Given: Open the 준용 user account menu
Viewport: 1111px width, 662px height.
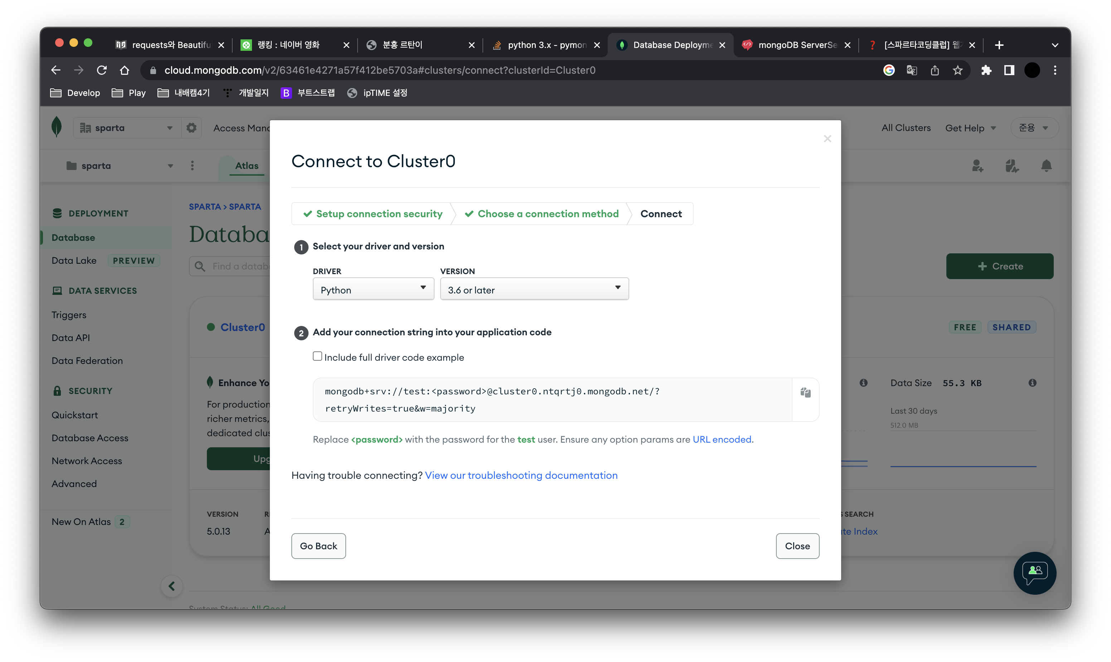Looking at the screenshot, I should tap(1034, 128).
